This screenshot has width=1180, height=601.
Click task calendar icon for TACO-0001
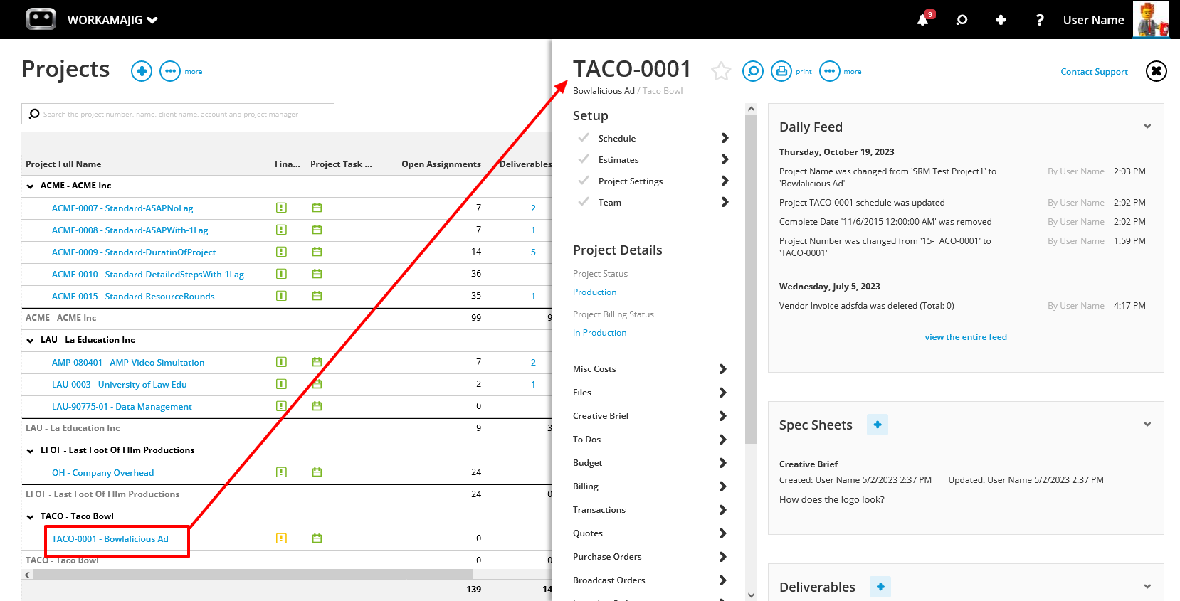click(x=317, y=538)
